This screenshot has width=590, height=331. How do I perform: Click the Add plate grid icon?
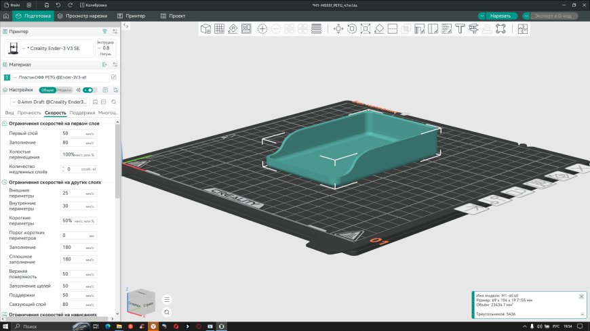219,29
